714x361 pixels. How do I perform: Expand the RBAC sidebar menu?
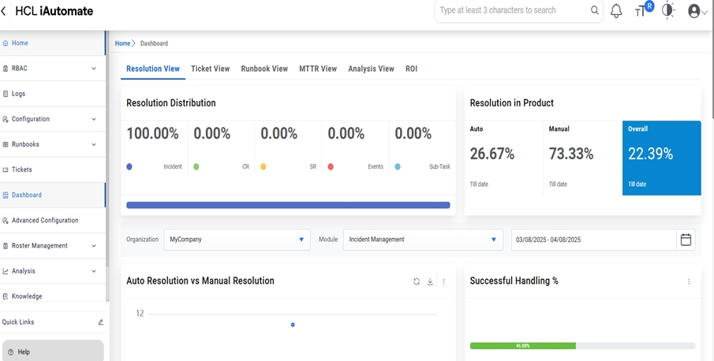(94, 69)
